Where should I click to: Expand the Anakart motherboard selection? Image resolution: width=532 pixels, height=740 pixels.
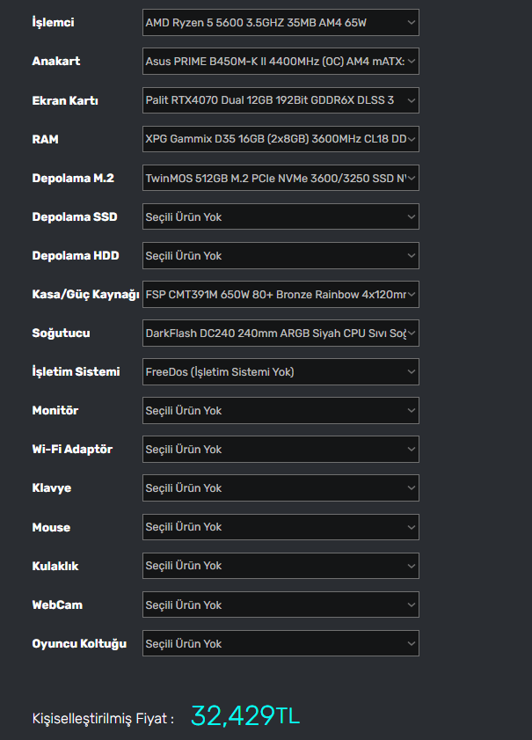(280, 62)
